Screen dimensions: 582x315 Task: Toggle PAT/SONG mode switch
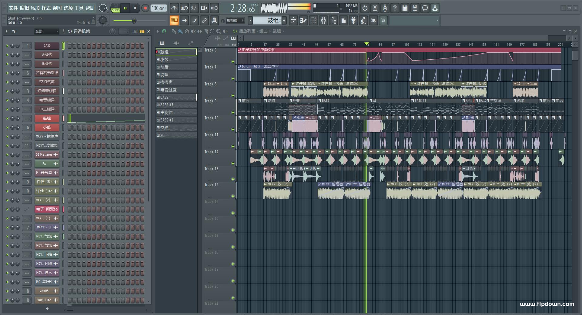point(115,8)
